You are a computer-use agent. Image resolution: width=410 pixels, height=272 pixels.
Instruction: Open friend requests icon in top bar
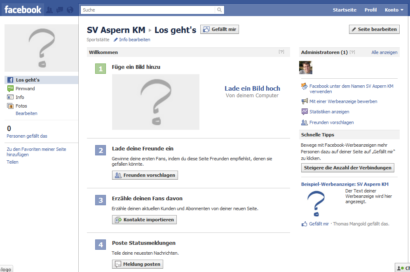coord(49,10)
